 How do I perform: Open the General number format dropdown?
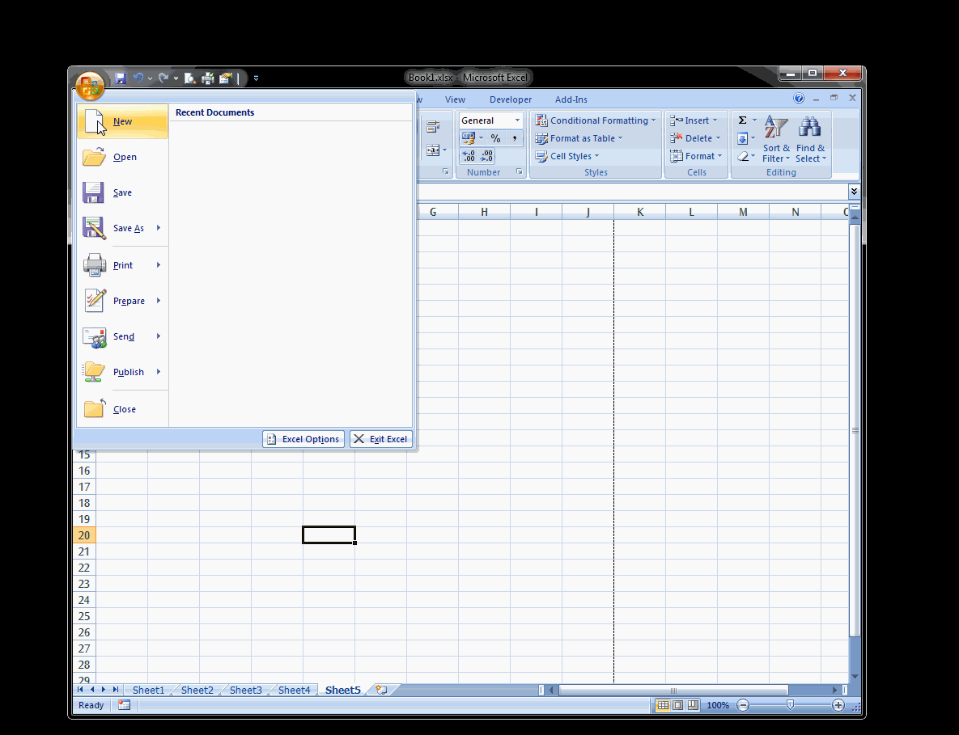pos(516,120)
